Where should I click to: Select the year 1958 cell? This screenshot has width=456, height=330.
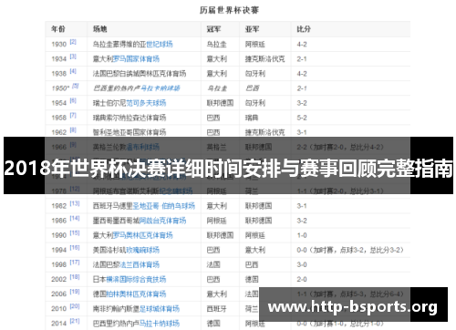(59, 118)
